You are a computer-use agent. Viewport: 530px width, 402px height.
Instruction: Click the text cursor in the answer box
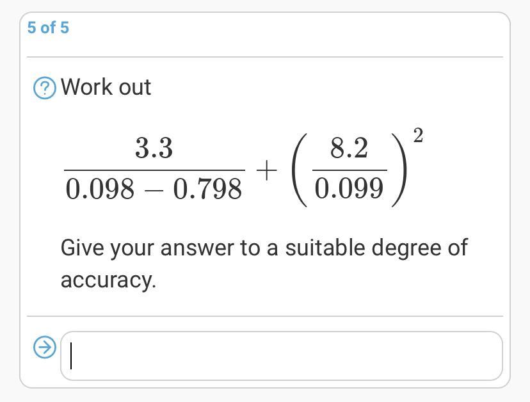point(71,356)
